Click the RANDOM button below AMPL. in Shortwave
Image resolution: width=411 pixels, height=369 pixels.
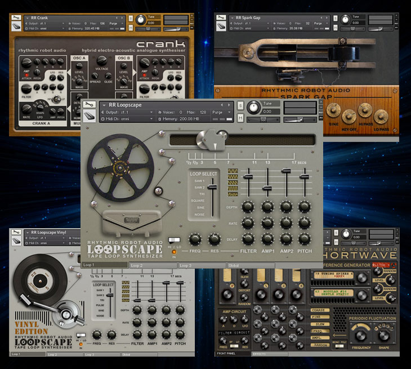[320, 345]
